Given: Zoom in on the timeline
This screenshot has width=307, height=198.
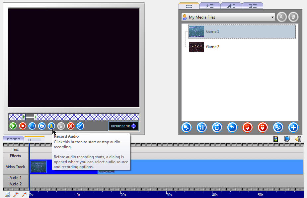Looking at the screenshot, I should [x=16, y=194].
